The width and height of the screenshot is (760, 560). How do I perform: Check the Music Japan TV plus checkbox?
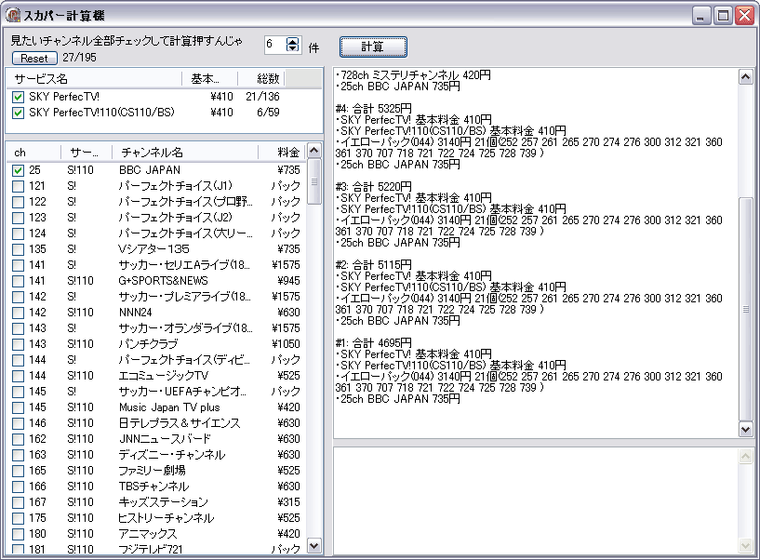click(18, 407)
